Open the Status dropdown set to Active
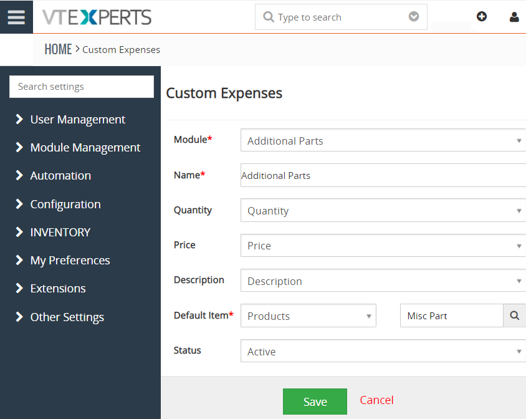The height and width of the screenshot is (419, 526). (383, 351)
